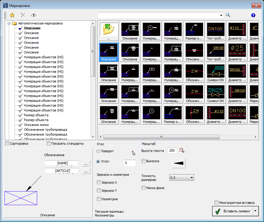264x222 pixels.
Task: Click the [ARTICLE] designation field
Action: click(61, 171)
